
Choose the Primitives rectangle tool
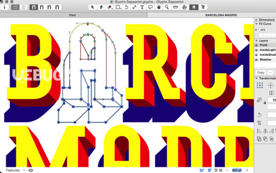tap(118, 7)
